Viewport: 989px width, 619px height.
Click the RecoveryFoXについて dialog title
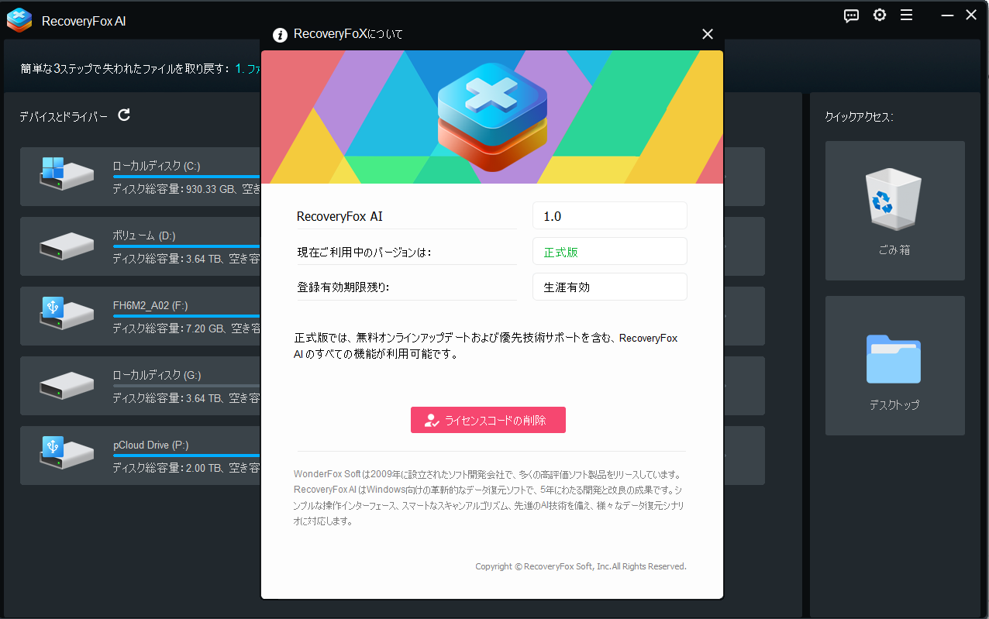(x=348, y=35)
